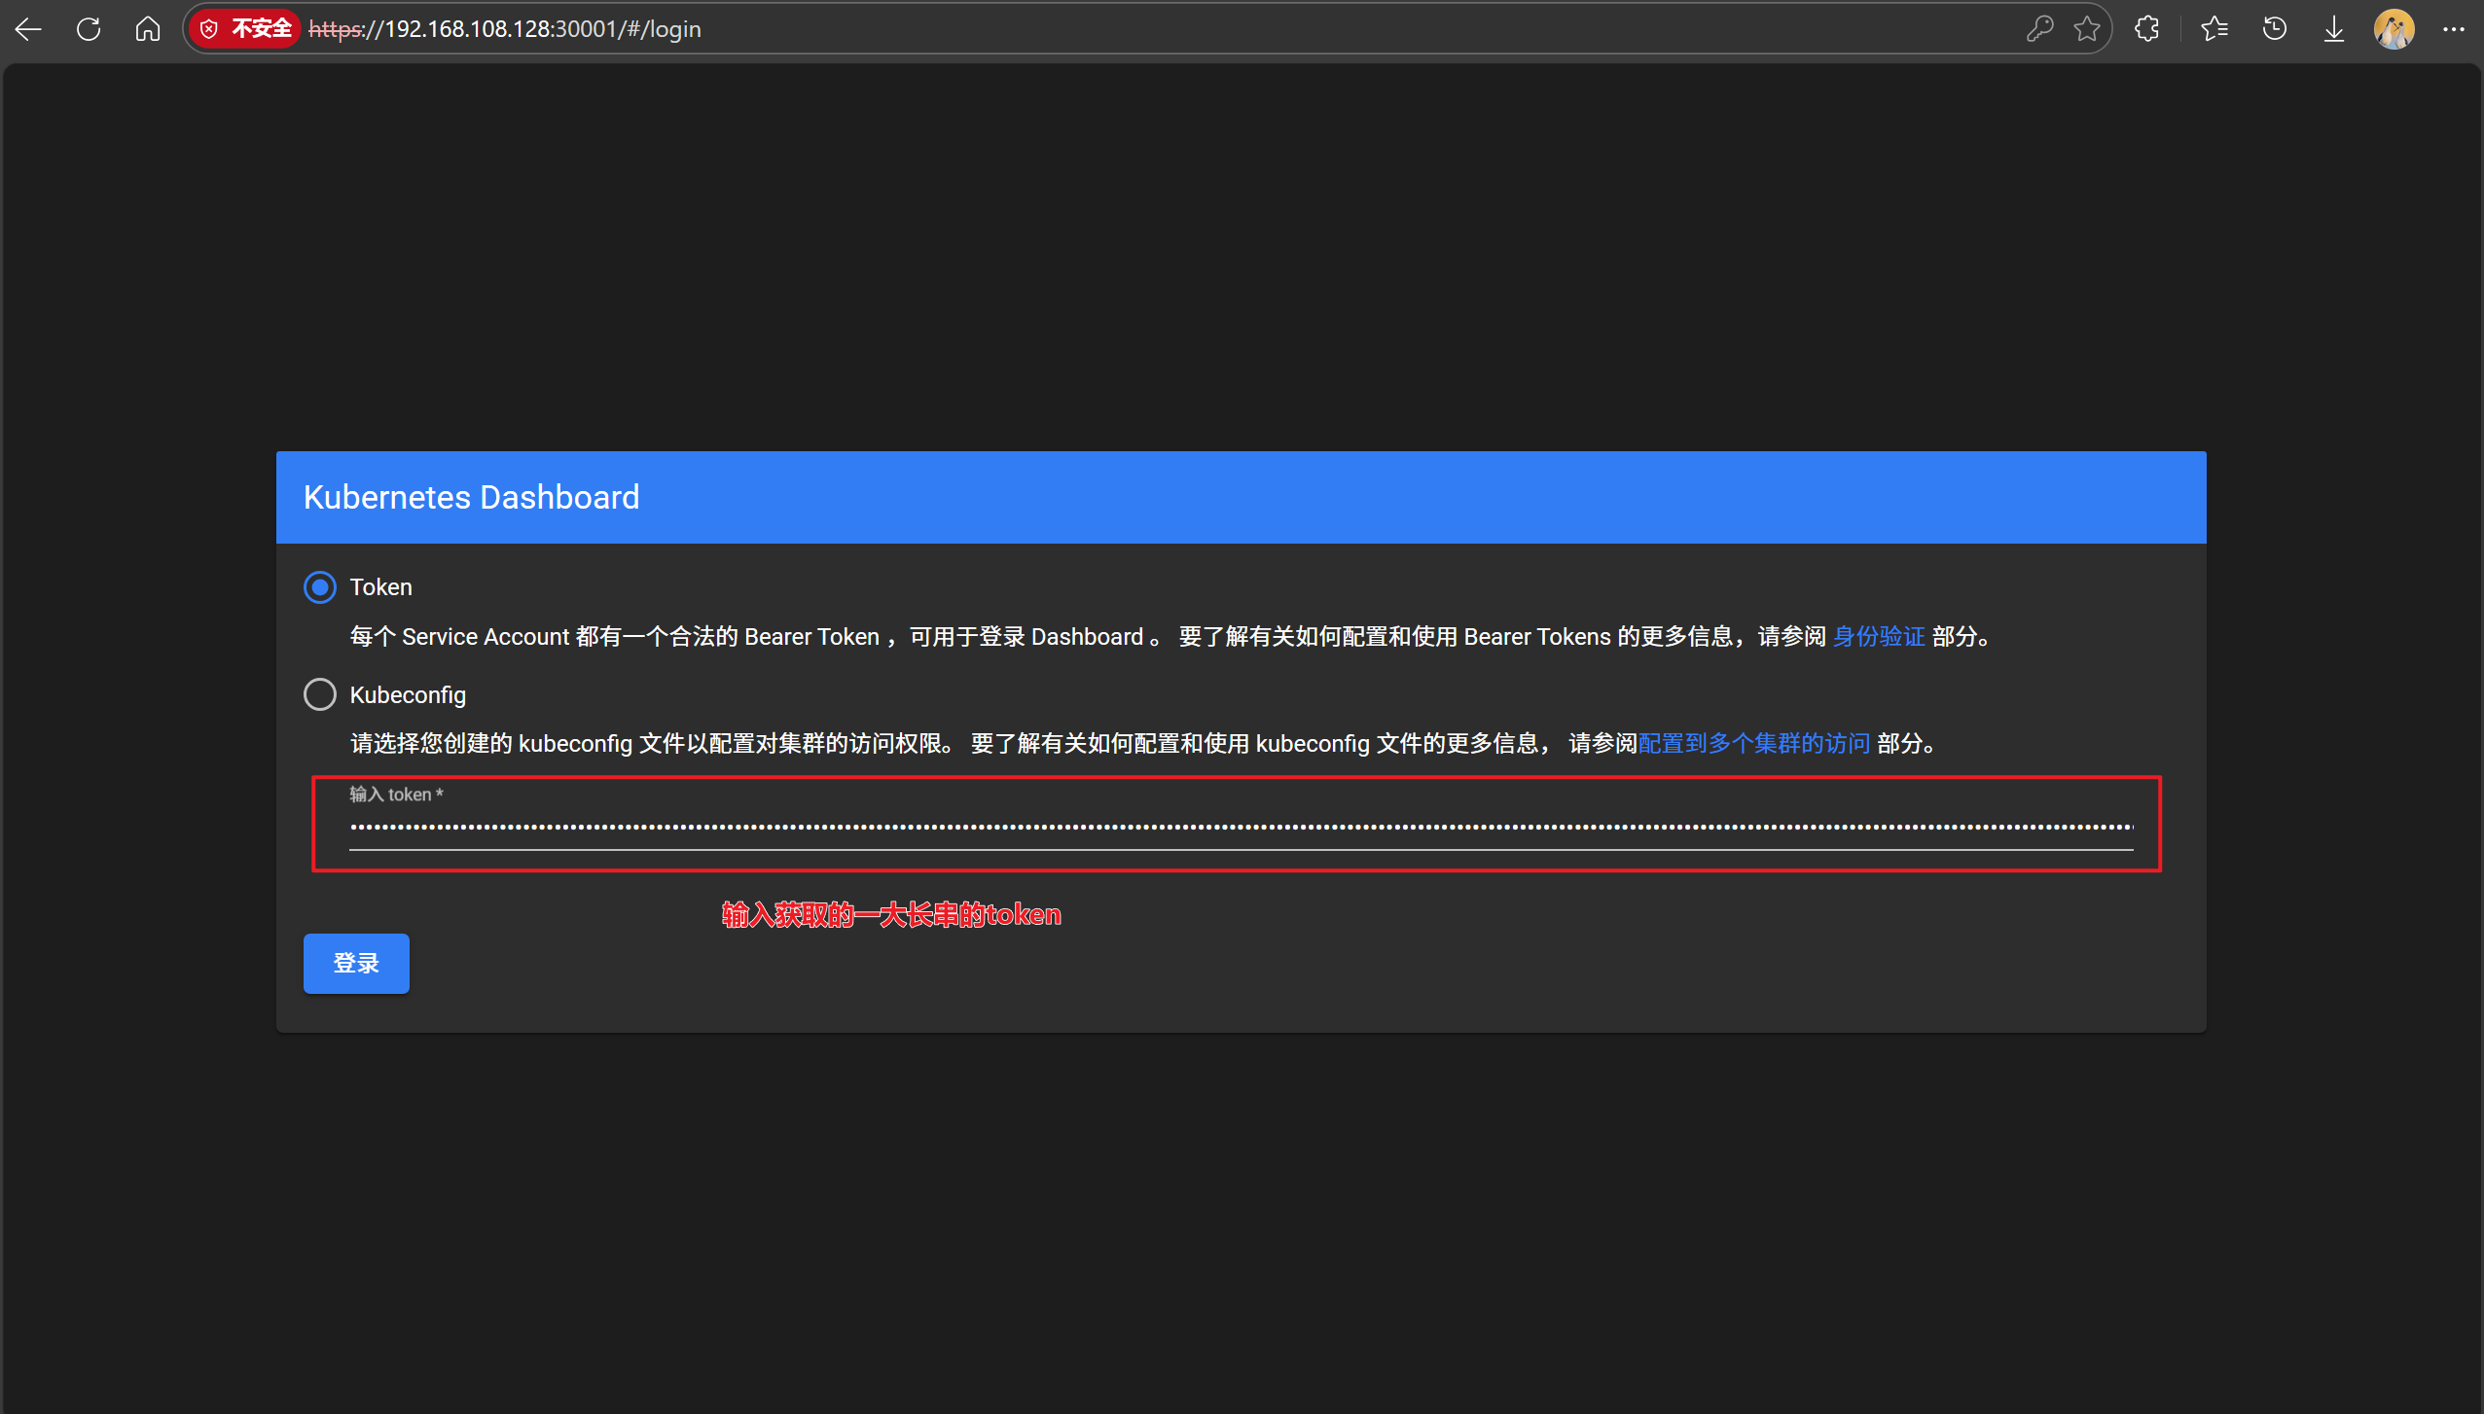The width and height of the screenshot is (2484, 1414).
Task: Open the 配置到多个集群的访问 link
Action: 1753,744
